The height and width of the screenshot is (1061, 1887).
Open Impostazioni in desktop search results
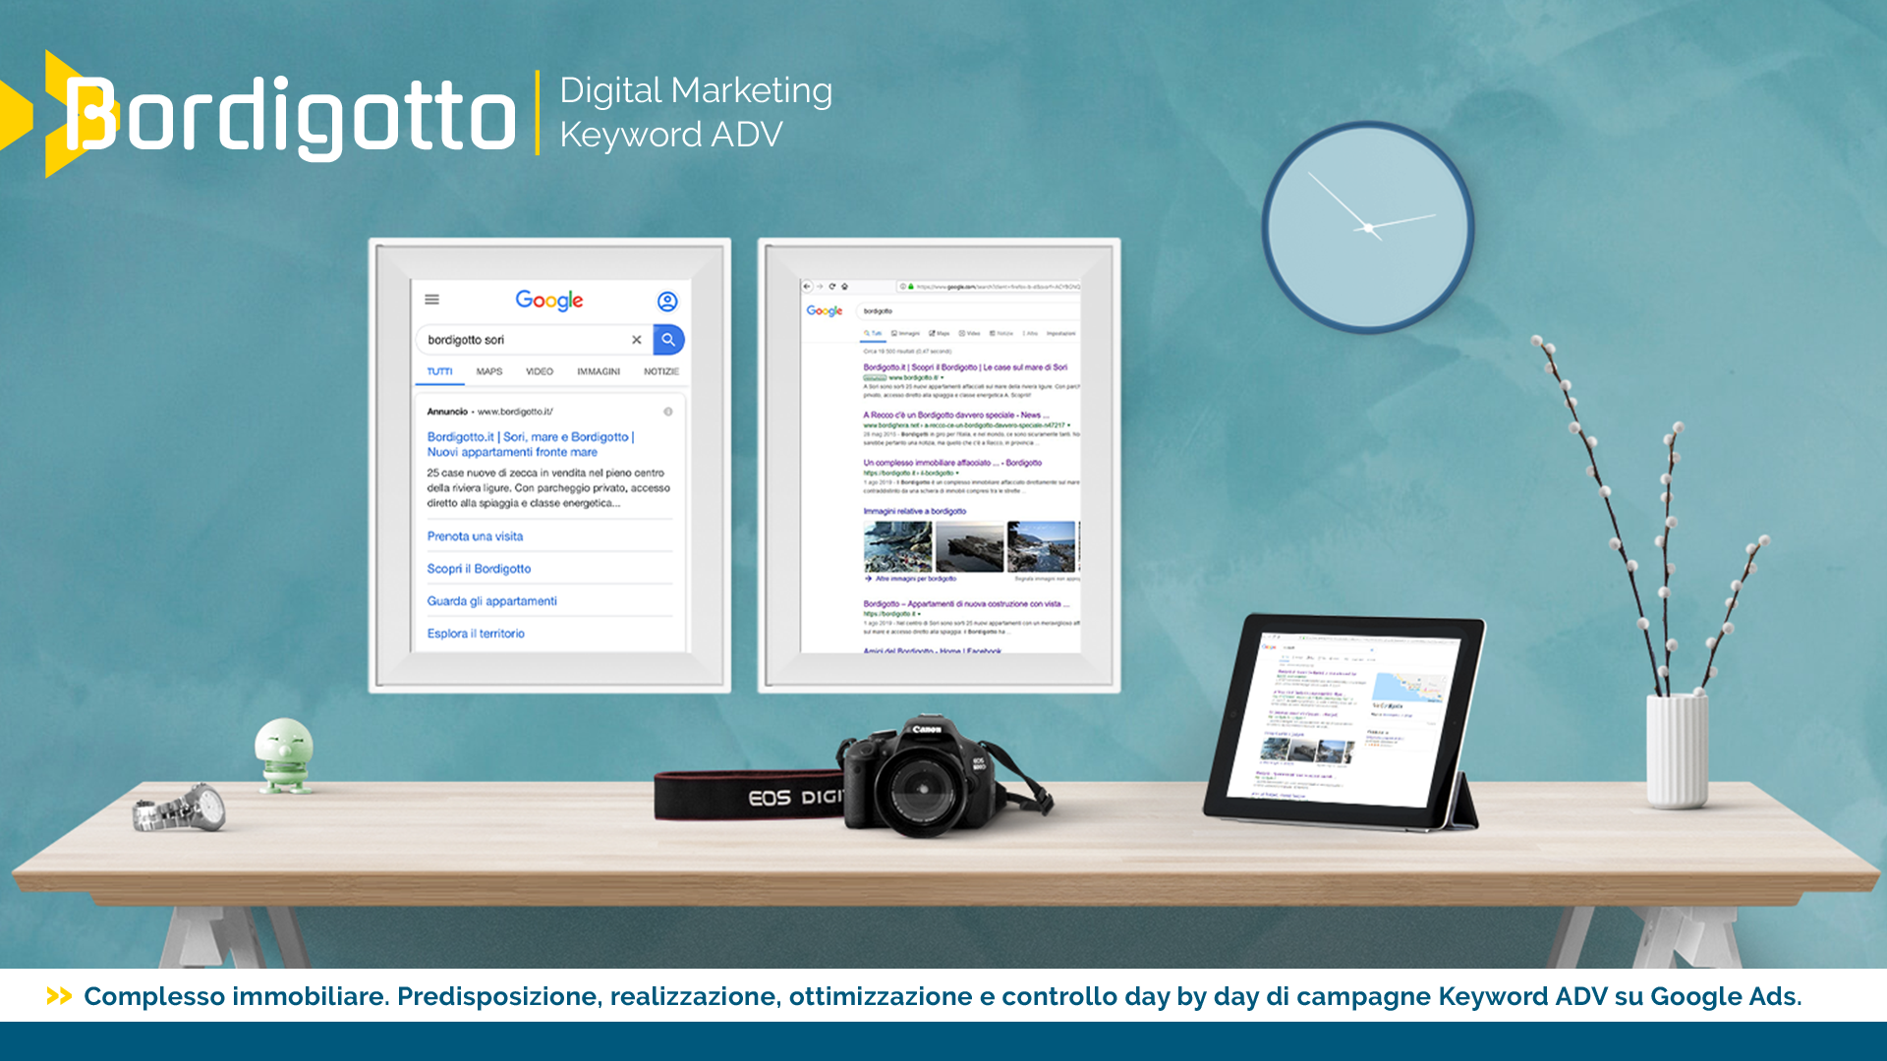tap(1061, 333)
